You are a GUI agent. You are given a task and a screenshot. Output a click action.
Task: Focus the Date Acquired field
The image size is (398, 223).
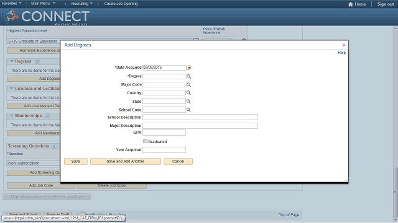(x=164, y=68)
